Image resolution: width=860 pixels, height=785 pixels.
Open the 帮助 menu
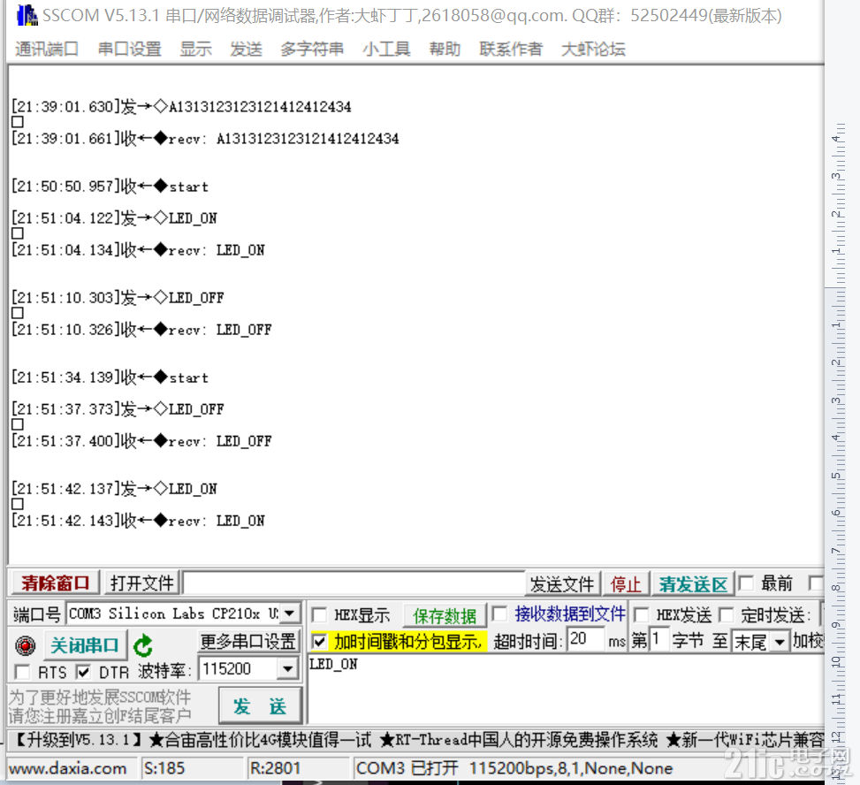pyautogui.click(x=445, y=49)
